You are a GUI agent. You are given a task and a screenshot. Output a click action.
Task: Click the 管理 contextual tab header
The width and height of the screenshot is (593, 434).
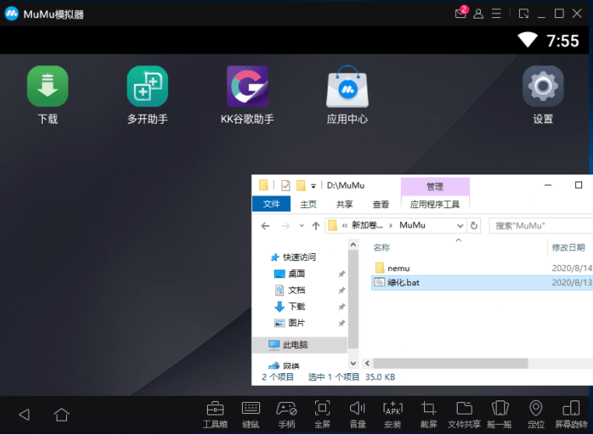(435, 186)
